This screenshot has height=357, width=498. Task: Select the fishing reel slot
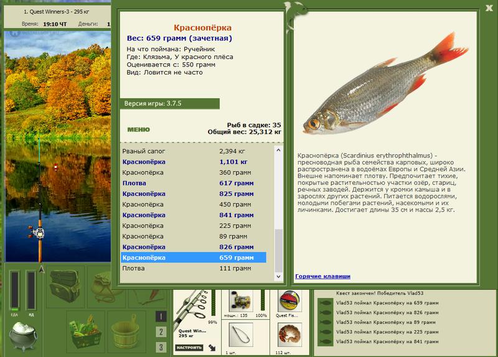coord(241,301)
